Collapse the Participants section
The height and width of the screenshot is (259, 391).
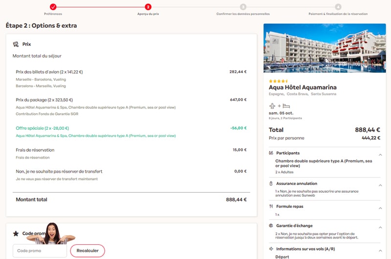pos(380,155)
